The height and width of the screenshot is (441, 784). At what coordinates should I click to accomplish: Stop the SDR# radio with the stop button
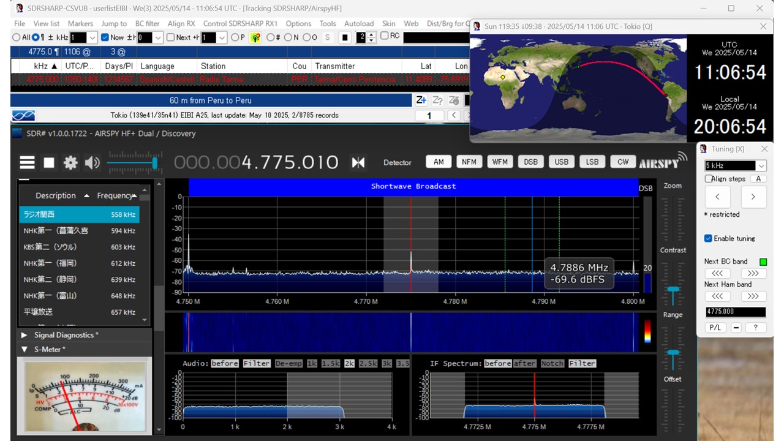click(x=49, y=162)
